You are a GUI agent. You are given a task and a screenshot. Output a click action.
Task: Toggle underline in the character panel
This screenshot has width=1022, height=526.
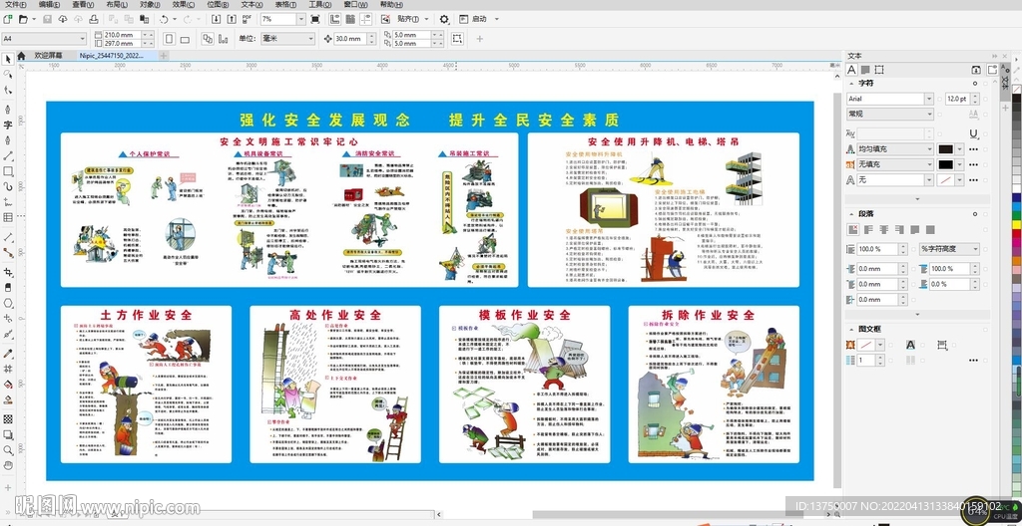974,132
